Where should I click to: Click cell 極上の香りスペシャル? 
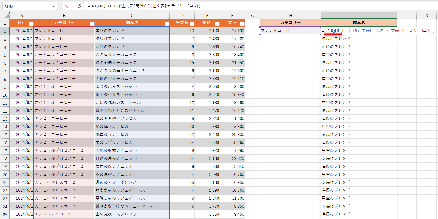pyautogui.click(x=132, y=95)
